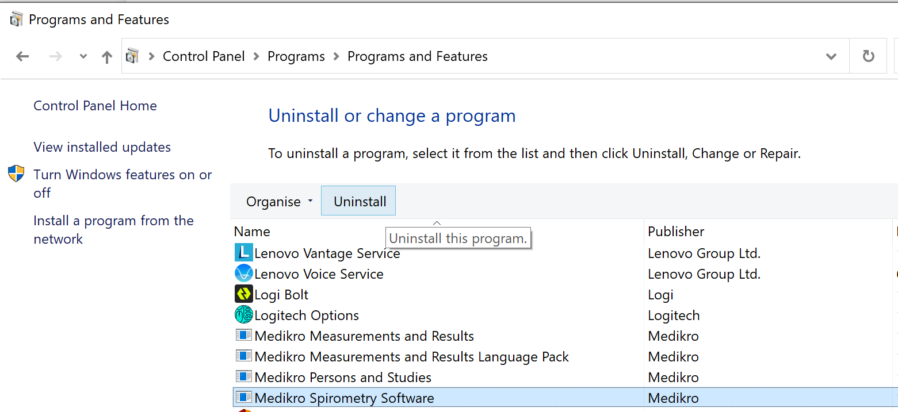Click the Uninstall button
This screenshot has height=412, width=898.
tap(360, 202)
